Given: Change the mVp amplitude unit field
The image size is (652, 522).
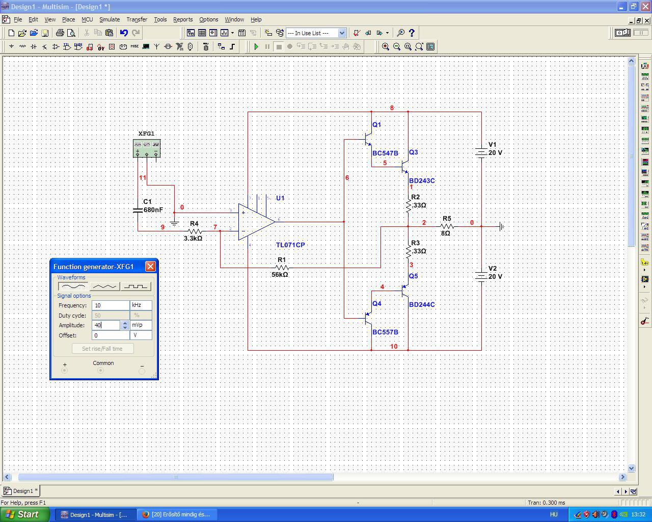Looking at the screenshot, I should [141, 325].
